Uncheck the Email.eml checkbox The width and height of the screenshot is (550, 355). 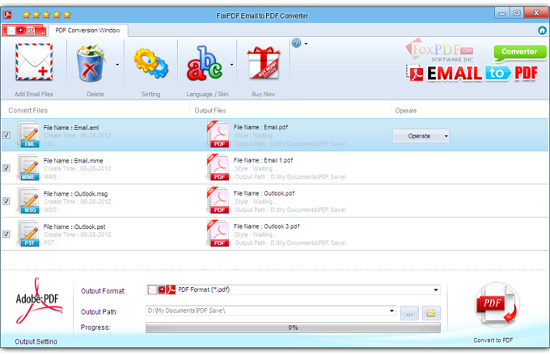(6, 135)
